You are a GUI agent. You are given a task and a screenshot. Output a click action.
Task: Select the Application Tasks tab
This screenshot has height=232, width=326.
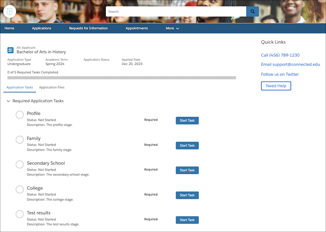pos(20,87)
